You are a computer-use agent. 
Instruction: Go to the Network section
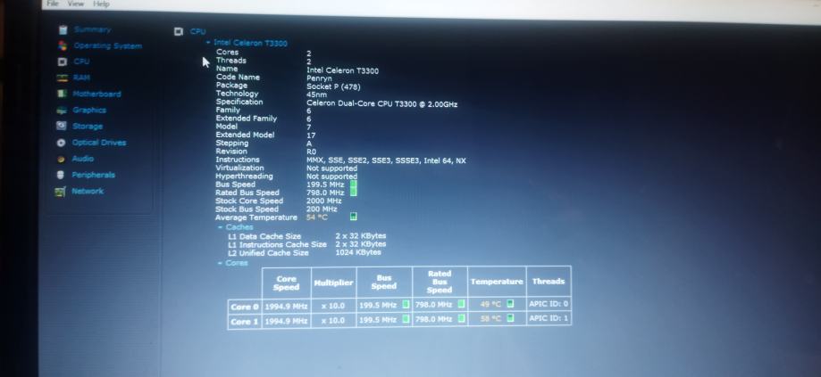coord(88,191)
